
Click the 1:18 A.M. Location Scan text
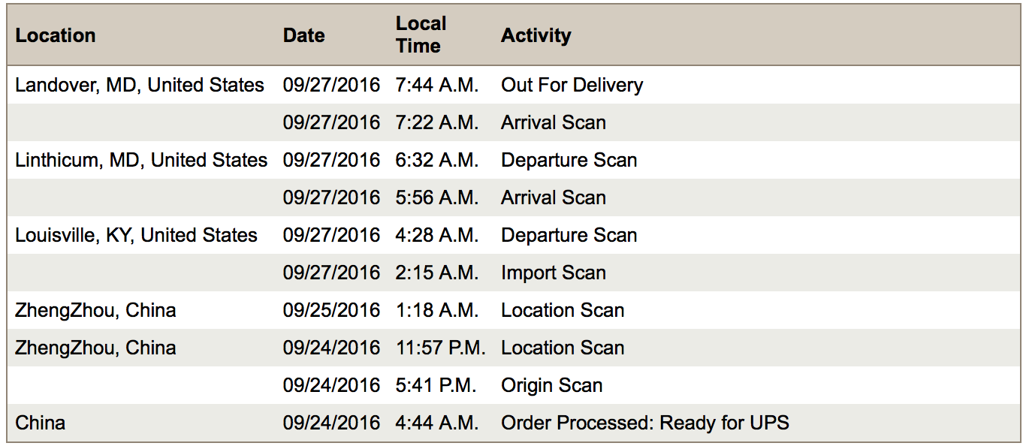(x=563, y=310)
